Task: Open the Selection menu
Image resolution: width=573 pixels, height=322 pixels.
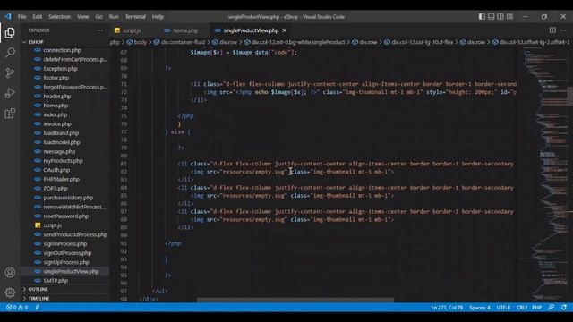Action: (x=60, y=17)
